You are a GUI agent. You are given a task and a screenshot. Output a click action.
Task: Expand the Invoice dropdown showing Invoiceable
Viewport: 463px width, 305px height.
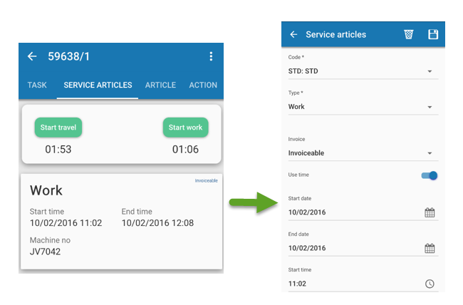pyautogui.click(x=363, y=153)
